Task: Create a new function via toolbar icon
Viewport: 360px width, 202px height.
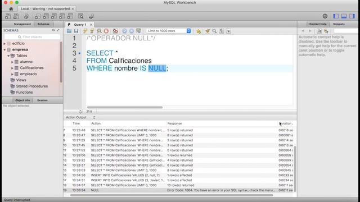Action: pyautogui.click(x=70, y=16)
